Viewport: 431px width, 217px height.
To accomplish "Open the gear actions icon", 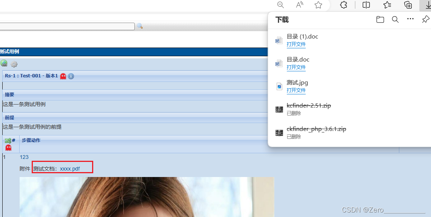I will point(14,65).
